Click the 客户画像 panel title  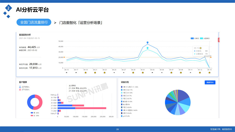(x=23, y=82)
